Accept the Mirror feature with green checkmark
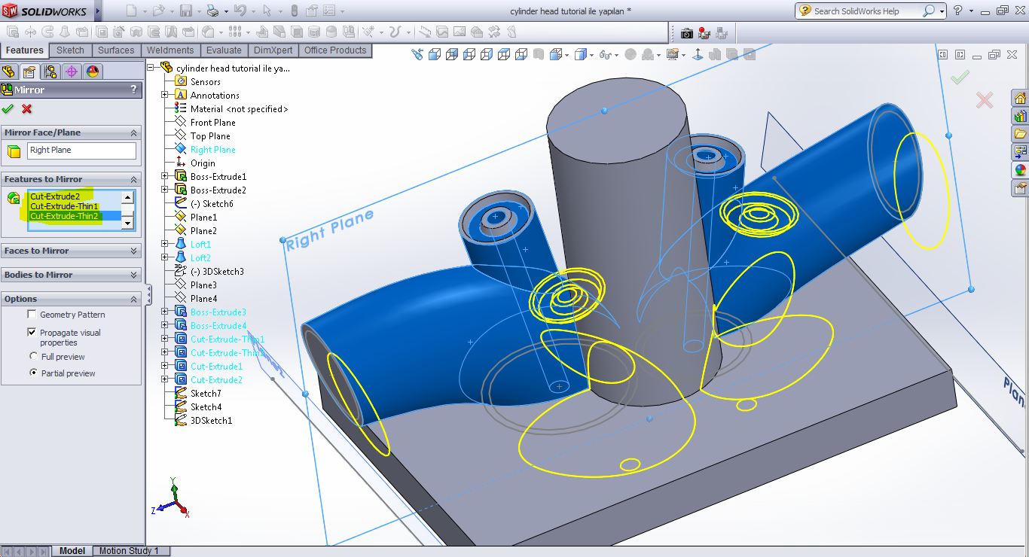 (x=8, y=109)
